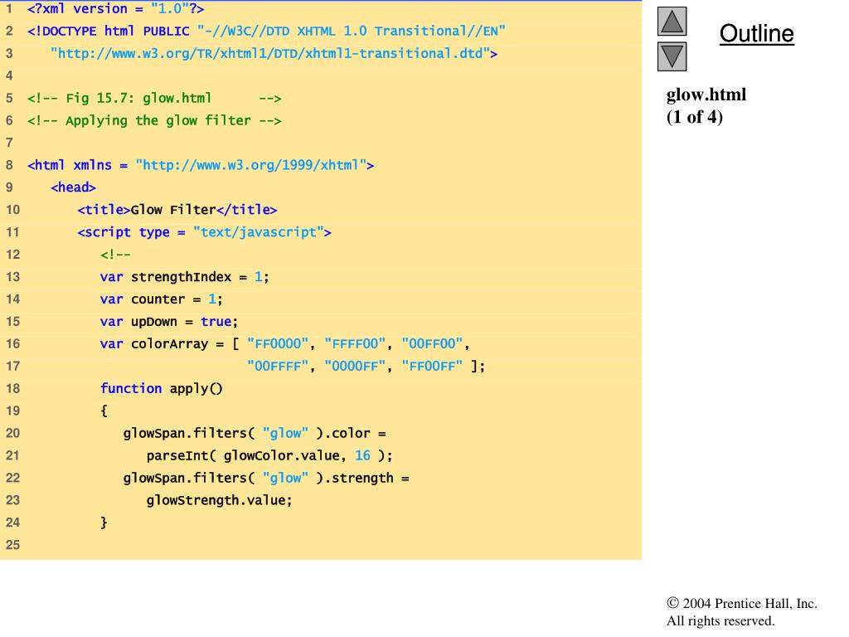
Task: Click the html xmlns line
Action: point(201,165)
